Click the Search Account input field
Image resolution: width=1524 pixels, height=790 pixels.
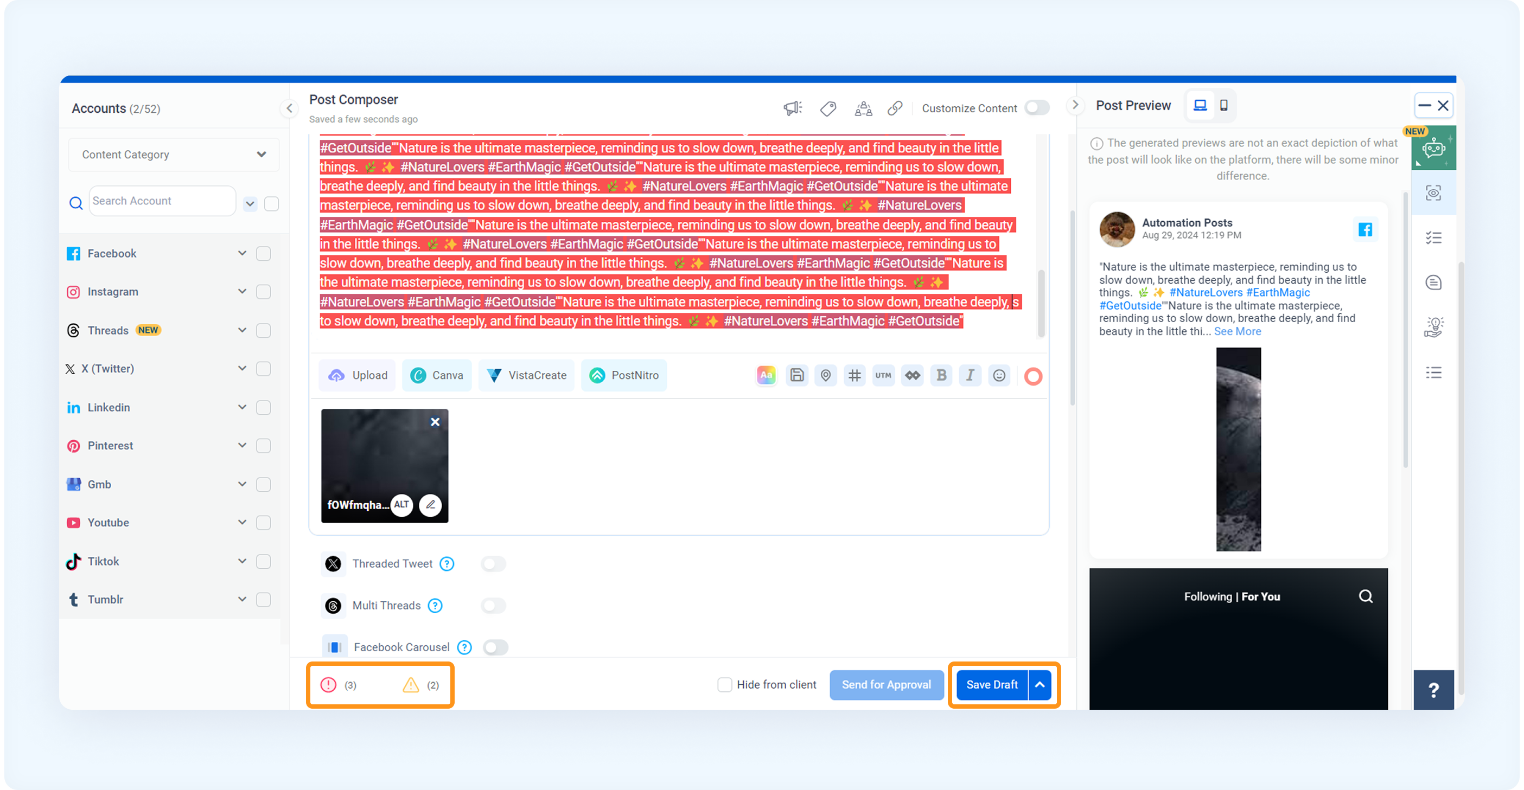(x=163, y=201)
